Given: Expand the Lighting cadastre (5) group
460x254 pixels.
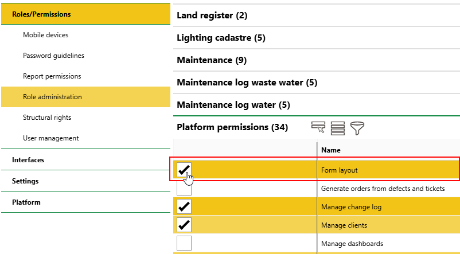Looking at the screenshot, I should (x=221, y=38).
